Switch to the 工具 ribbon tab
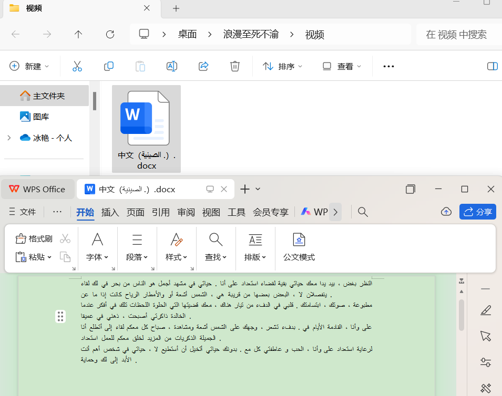 point(237,212)
